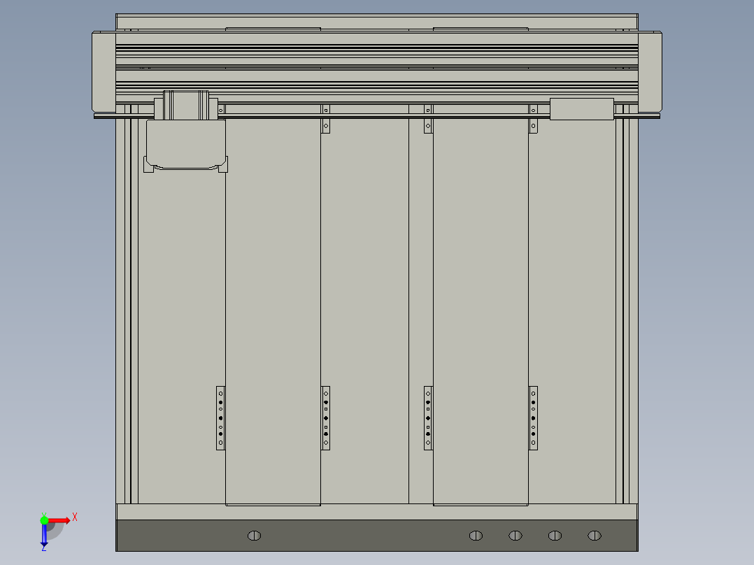754x565 pixels.
Task: Pick the leftmost perforated bracket strip near the bottom
Action: (x=221, y=418)
